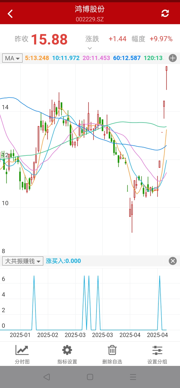Tap the 10 price axis label
Image resolution: width=180 pixels, height=388 pixels.
pos(5,203)
